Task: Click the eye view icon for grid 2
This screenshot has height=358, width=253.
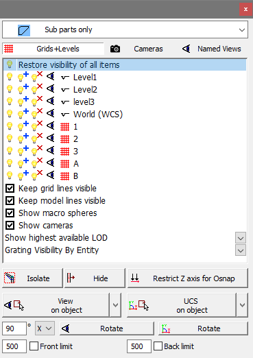Action: click(x=51, y=138)
